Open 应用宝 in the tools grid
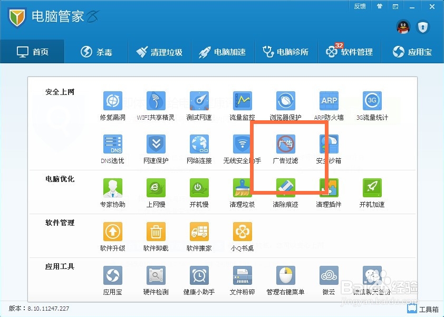444x317 pixels. point(113,281)
